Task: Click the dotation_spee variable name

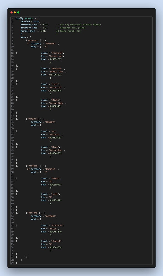Action: tap(29, 28)
